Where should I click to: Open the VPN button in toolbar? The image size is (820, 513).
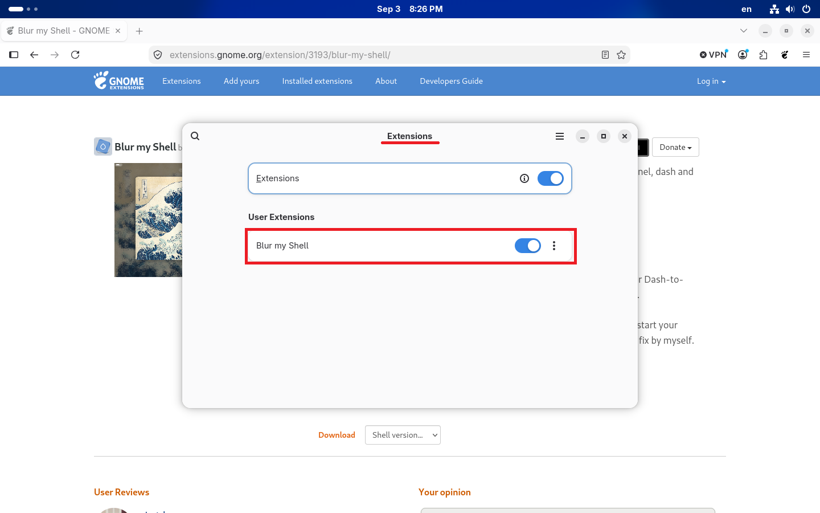(x=714, y=55)
